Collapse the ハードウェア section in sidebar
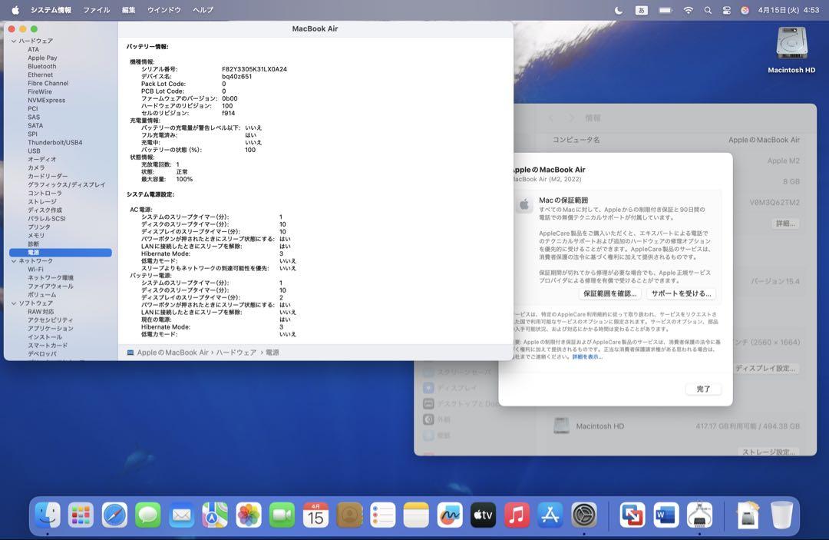The width and height of the screenshot is (829, 540). click(x=14, y=41)
